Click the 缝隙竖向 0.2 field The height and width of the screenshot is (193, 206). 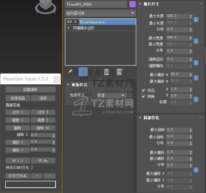[178, 59]
